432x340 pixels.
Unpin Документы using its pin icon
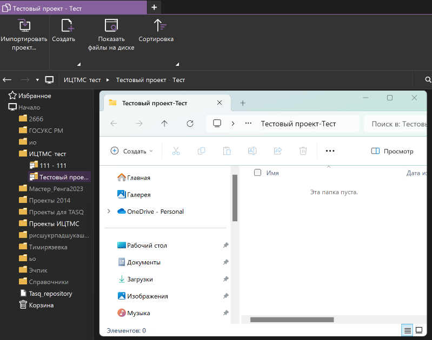click(226, 262)
